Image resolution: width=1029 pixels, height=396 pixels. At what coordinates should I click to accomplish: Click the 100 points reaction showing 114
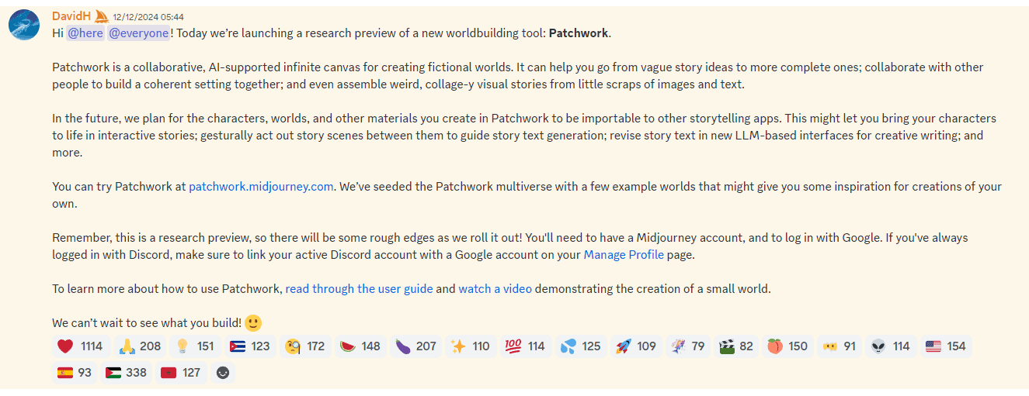point(526,346)
